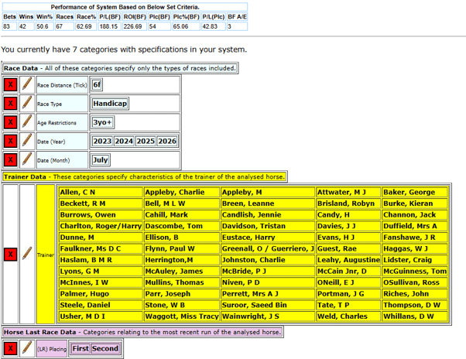Select trainer Palmer, Hugo

click(x=101, y=294)
